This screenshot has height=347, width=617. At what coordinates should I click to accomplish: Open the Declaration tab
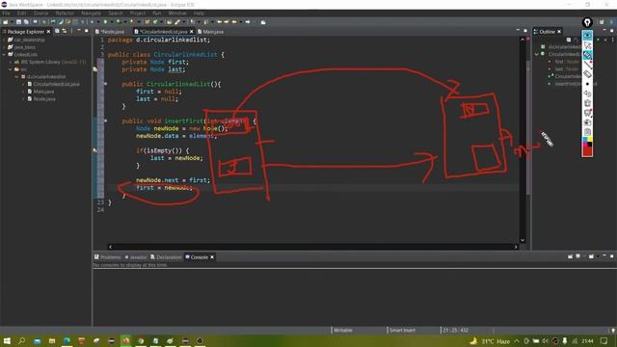[166, 257]
